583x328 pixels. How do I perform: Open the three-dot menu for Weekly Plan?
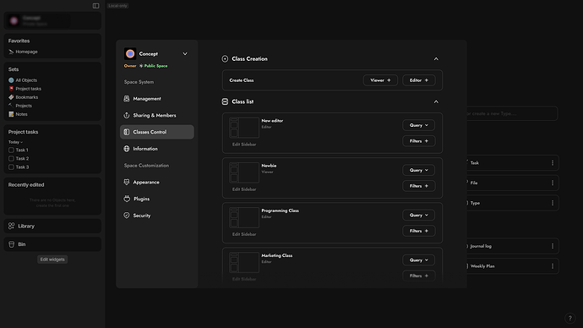(x=553, y=266)
